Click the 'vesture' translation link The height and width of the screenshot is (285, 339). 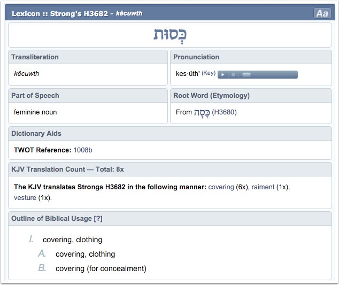pos(25,197)
